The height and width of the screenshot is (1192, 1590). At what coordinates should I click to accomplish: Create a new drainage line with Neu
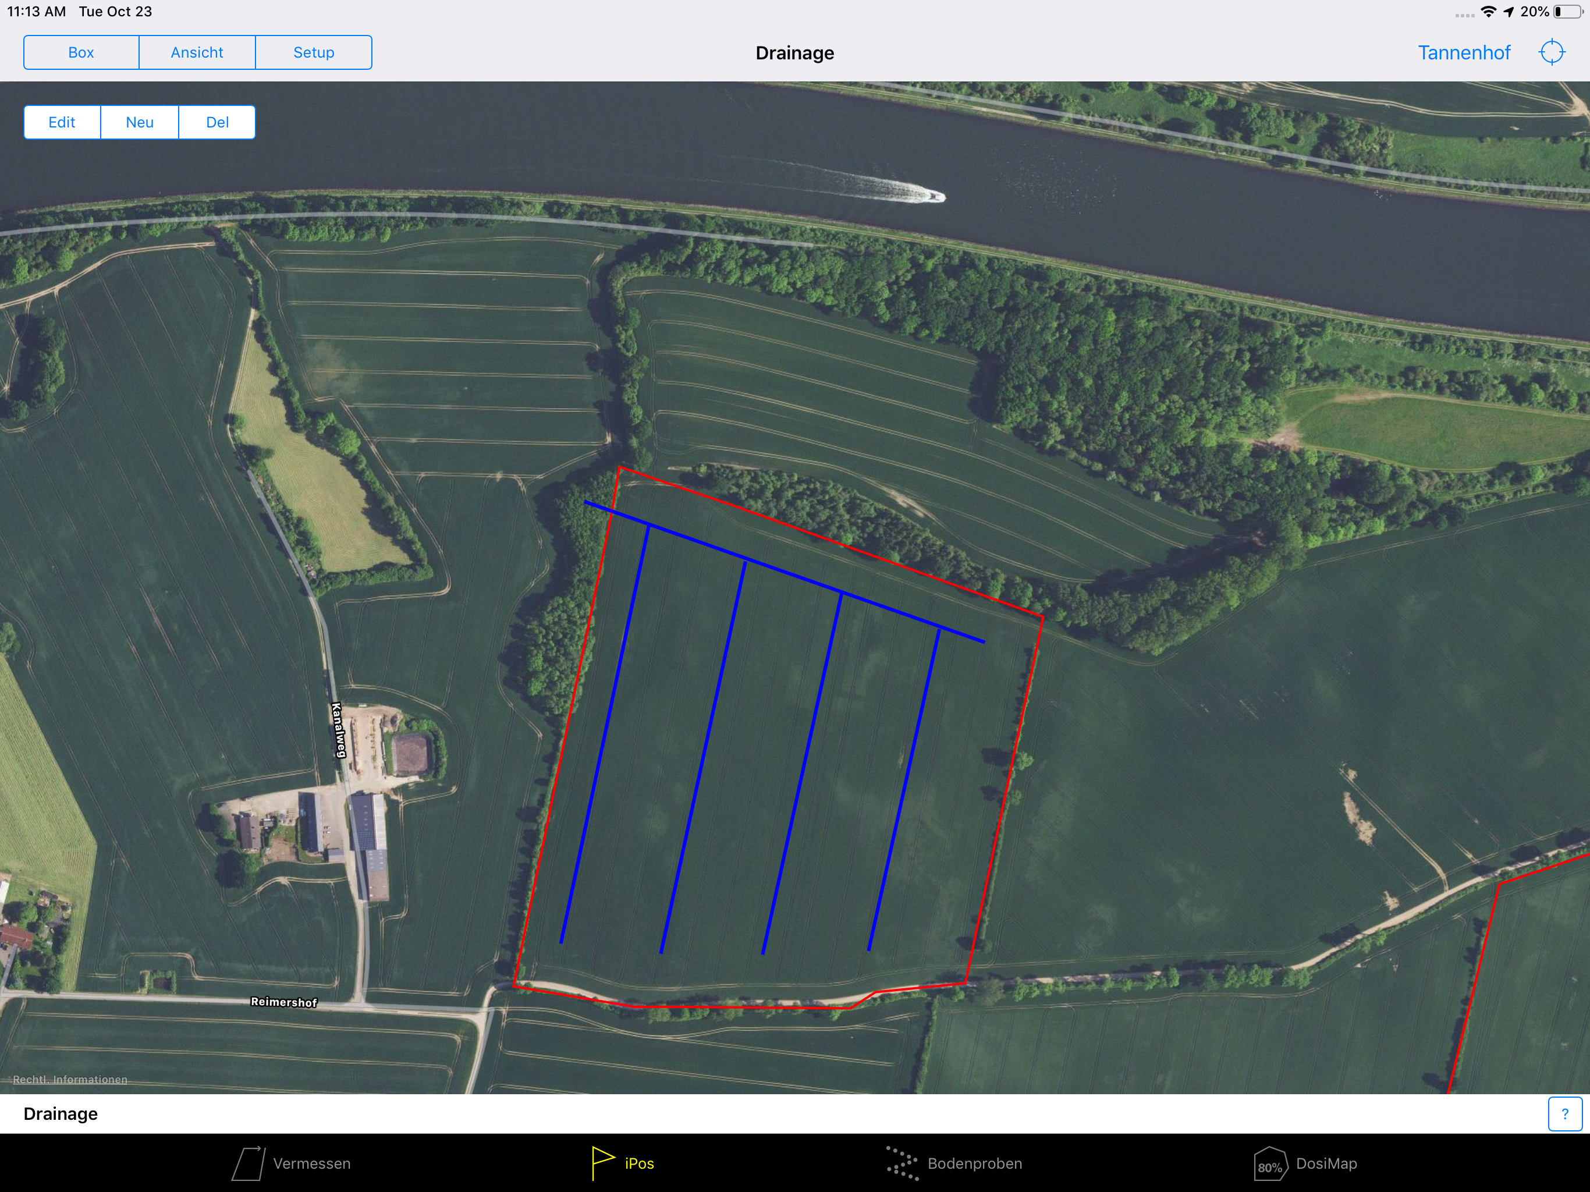click(140, 122)
